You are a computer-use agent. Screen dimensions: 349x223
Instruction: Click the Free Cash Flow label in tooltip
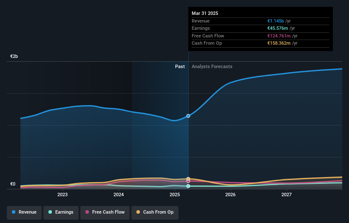[208, 36]
